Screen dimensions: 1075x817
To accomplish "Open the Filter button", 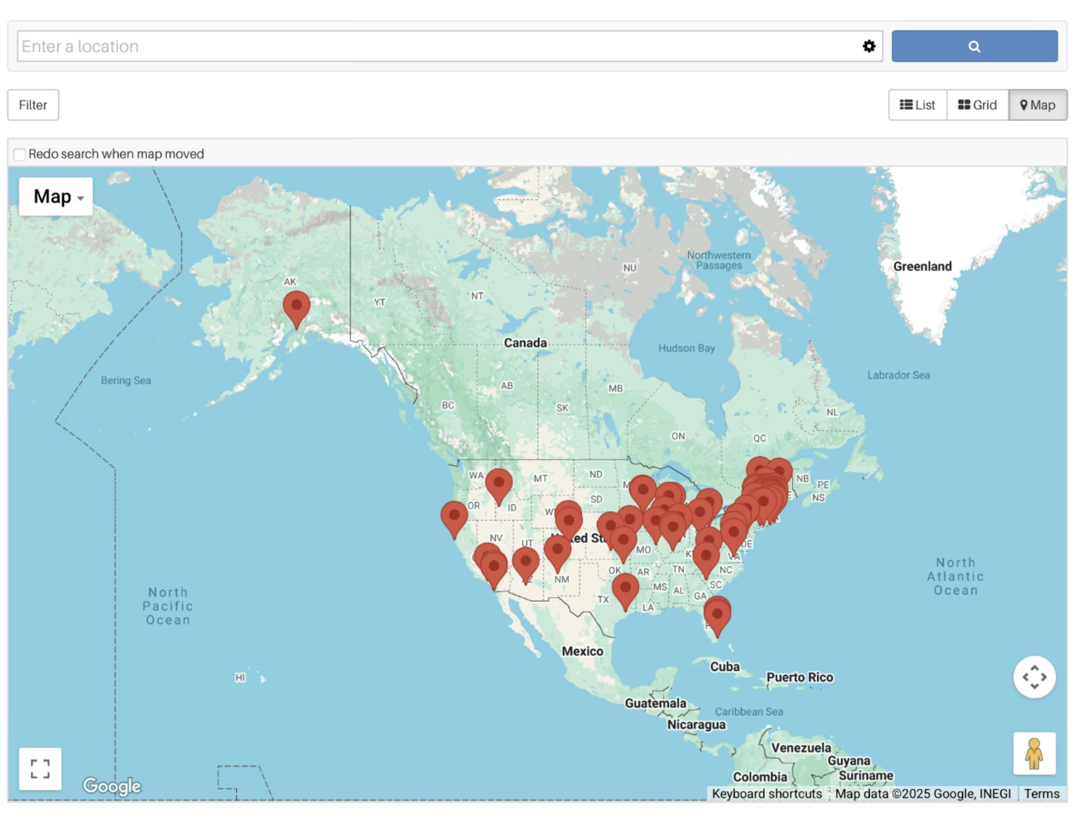I will (33, 105).
